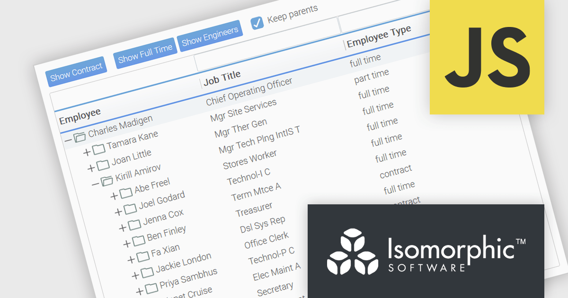Screen dimensions: 568x298
Task: Click the Mgr Ther Gen cell
Action: pos(240,128)
